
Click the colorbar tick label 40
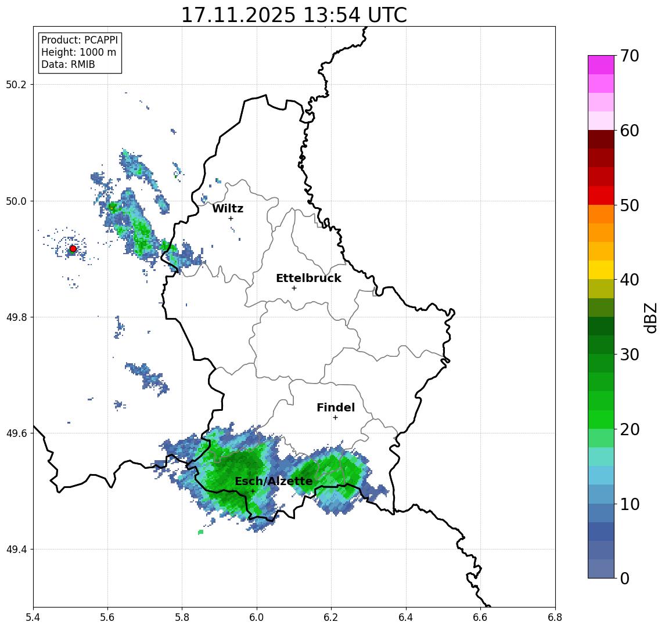(x=630, y=280)
